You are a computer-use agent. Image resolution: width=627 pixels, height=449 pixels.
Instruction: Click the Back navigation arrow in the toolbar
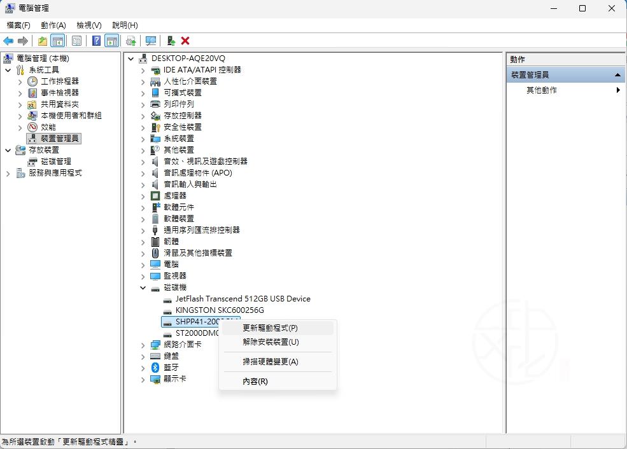coord(8,40)
